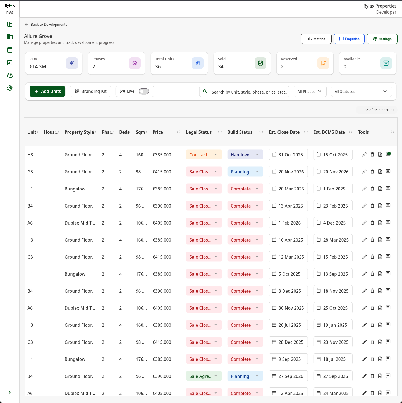Open the buildings icon in sidebar

[10, 37]
